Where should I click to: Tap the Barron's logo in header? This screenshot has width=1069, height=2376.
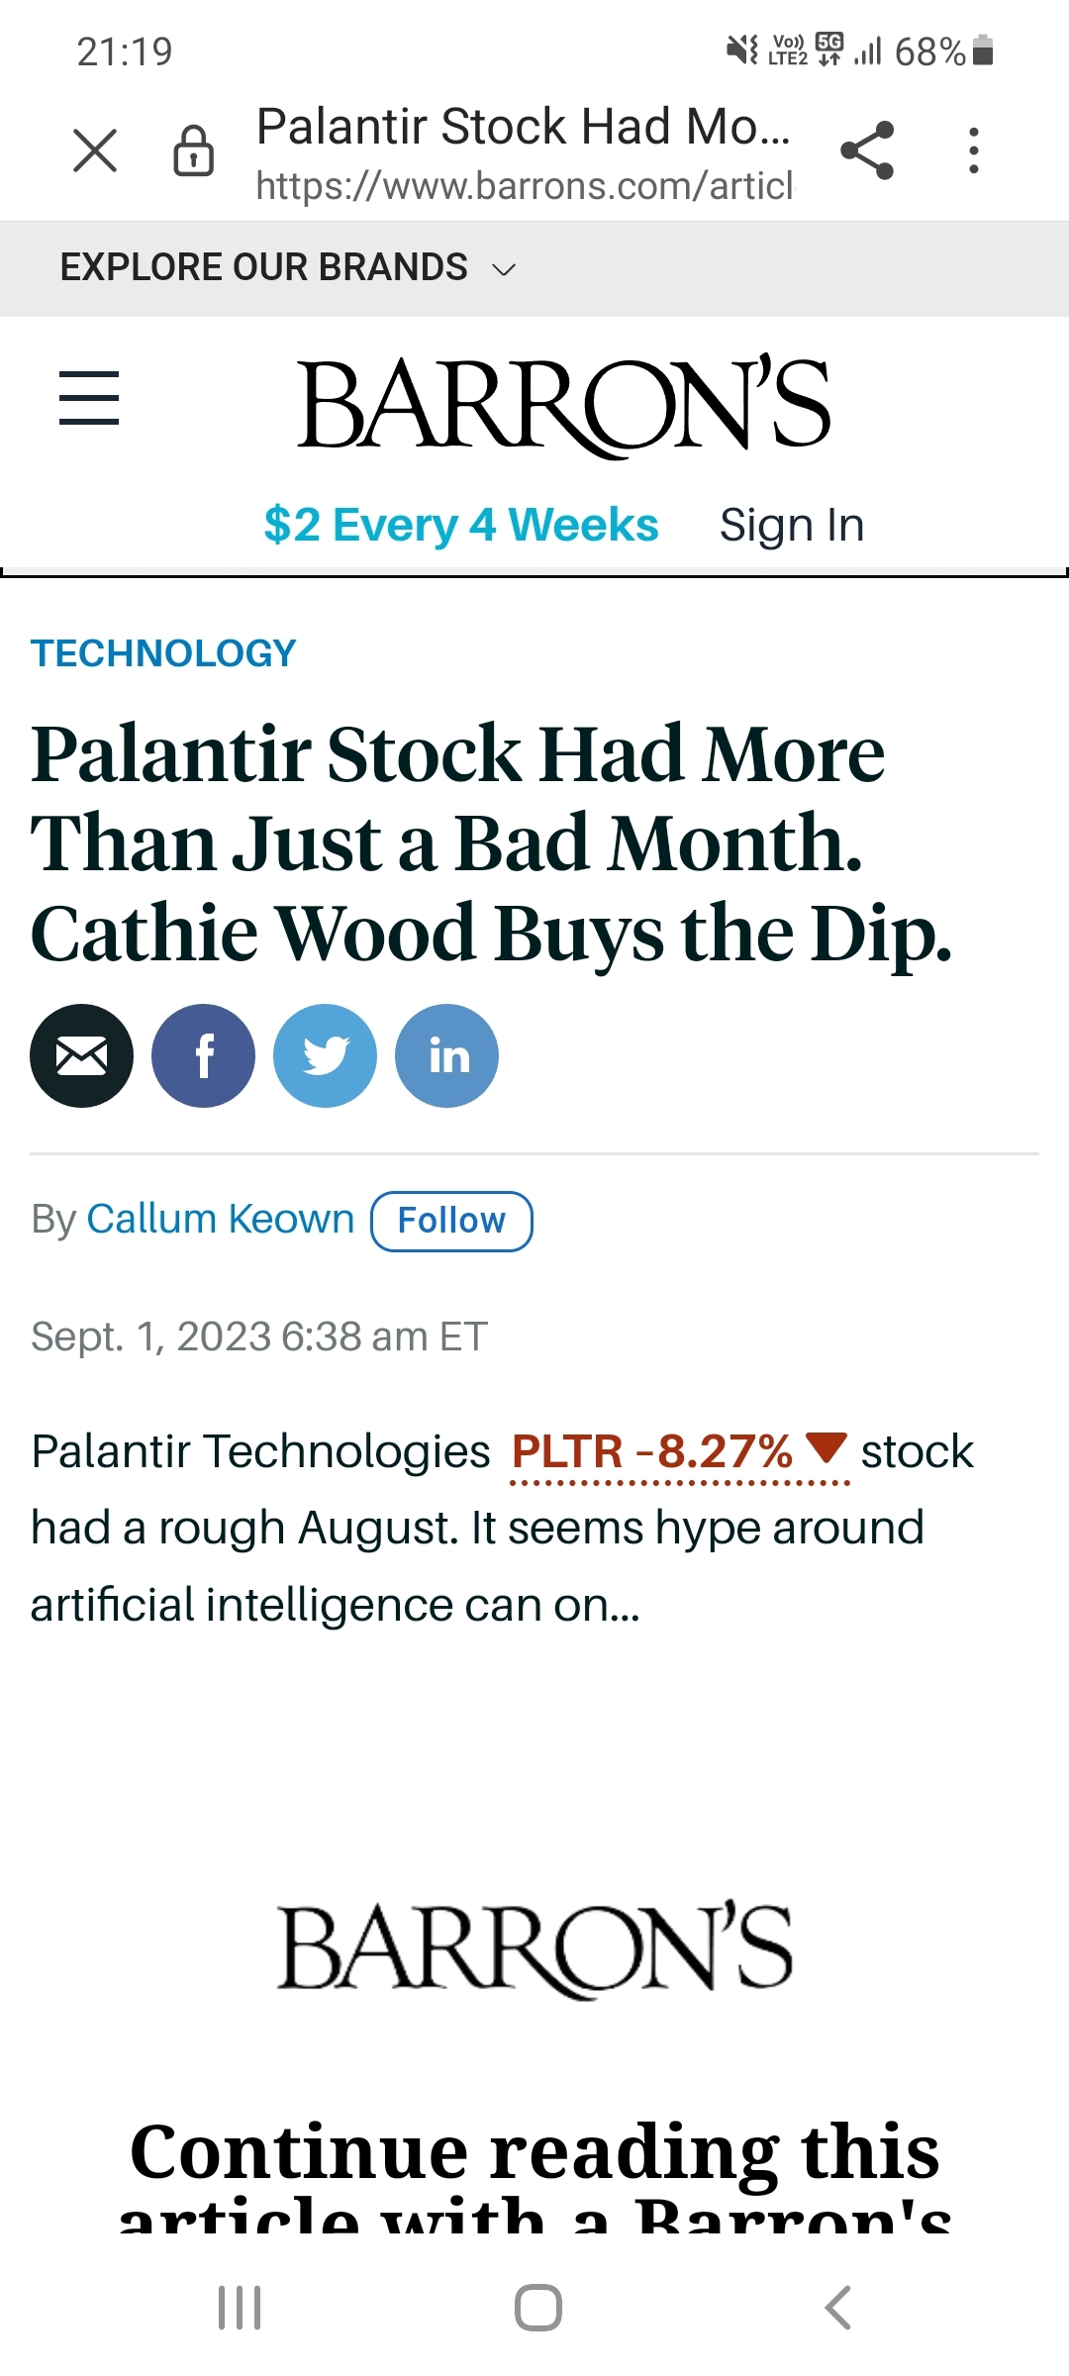[563, 404]
